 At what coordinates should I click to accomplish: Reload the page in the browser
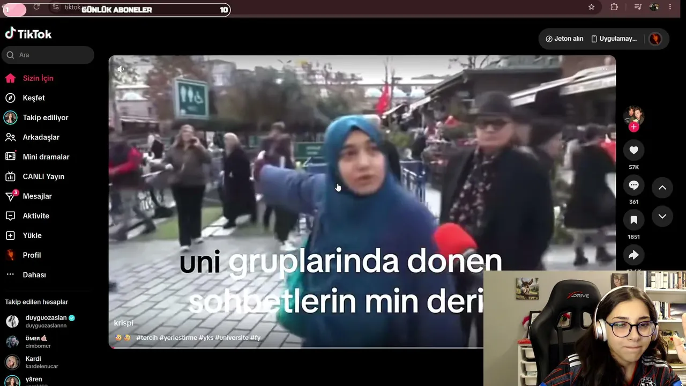[x=36, y=7]
